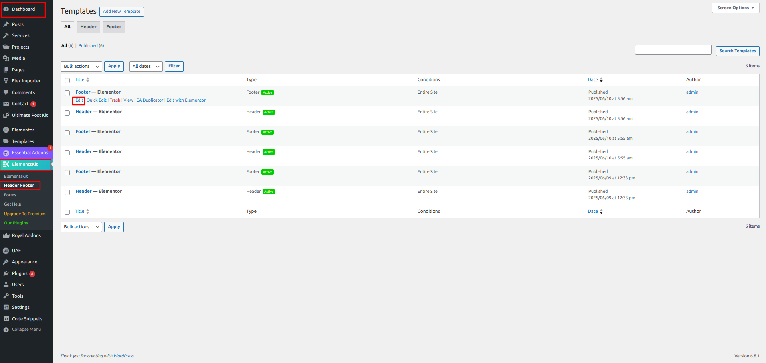Click the Add New Template button
The width and height of the screenshot is (766, 363).
pos(121,12)
